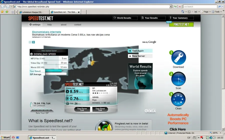The image size is (225, 140).
Task: Click the Kaspersky tray icon
Action: point(202,138)
